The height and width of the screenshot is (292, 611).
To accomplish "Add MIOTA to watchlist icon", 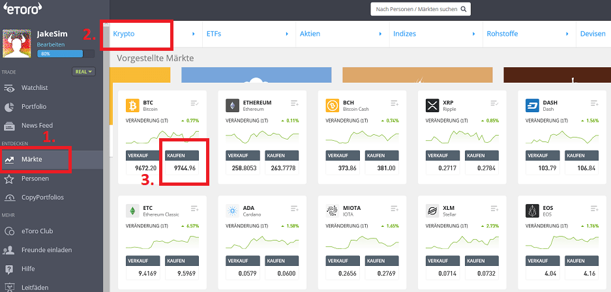I will [395, 209].
